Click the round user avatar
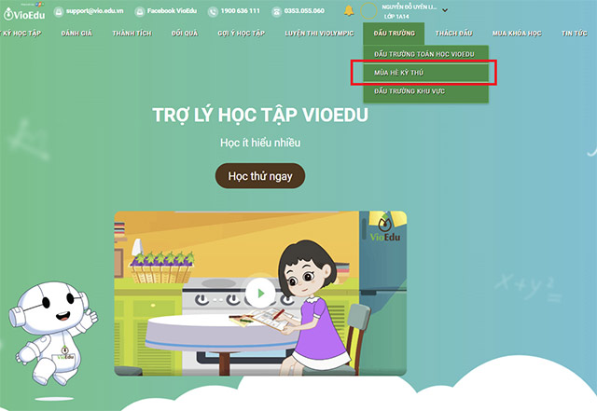This screenshot has width=597, height=411. coord(368,11)
